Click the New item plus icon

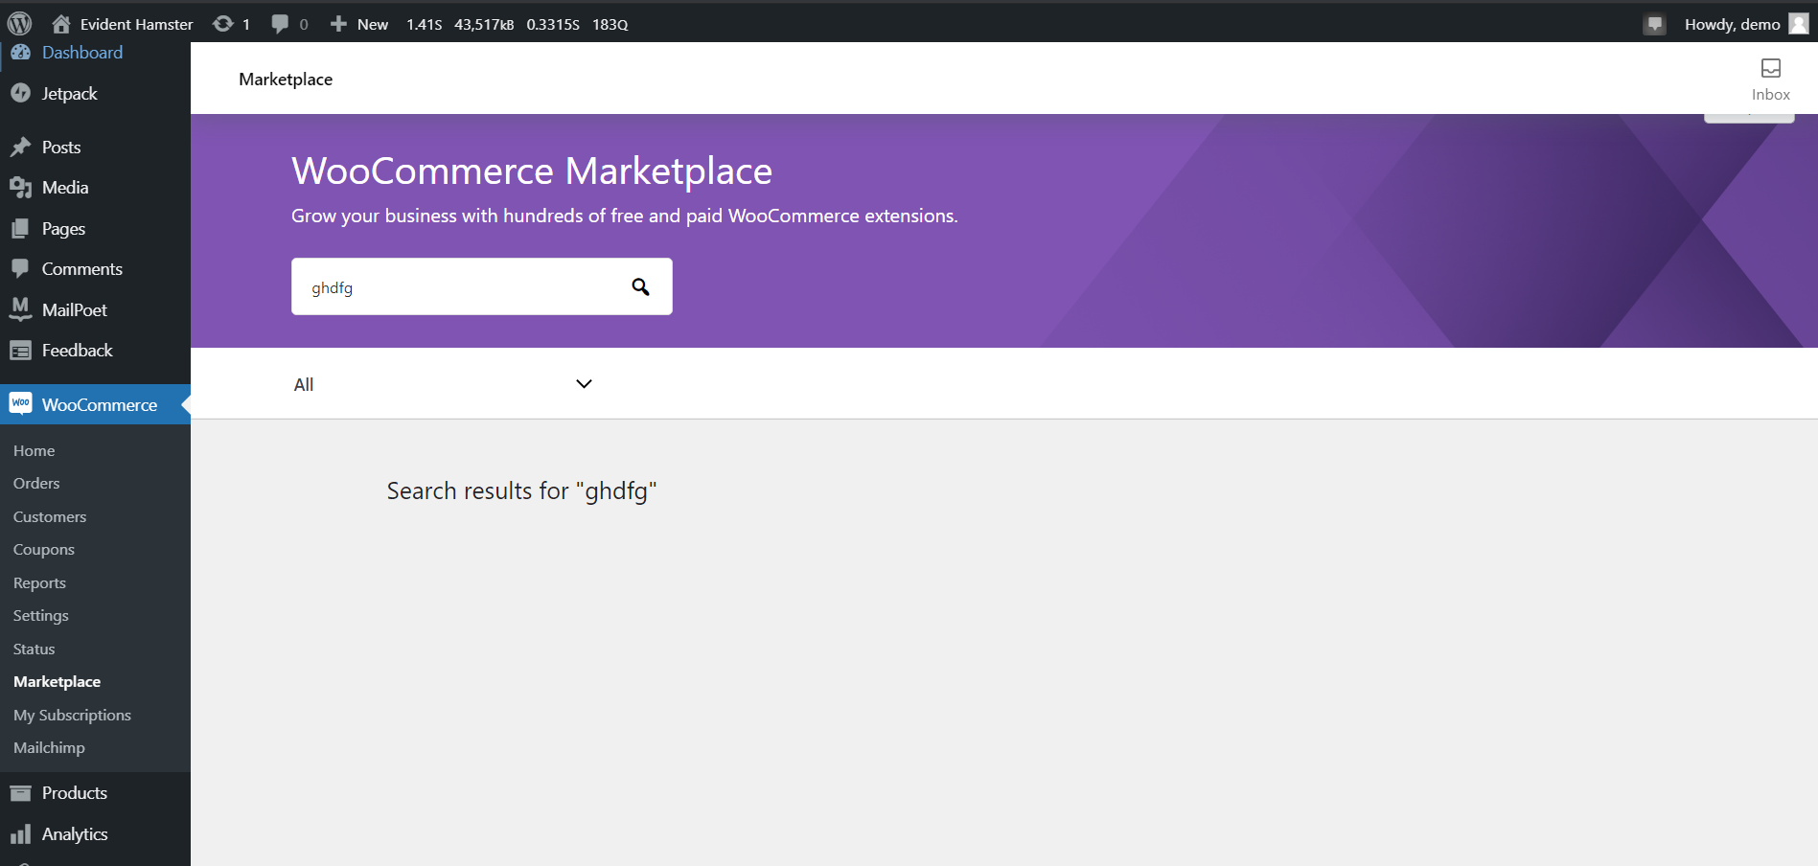pyautogui.click(x=337, y=23)
